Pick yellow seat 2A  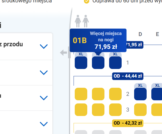(x=81, y=94)
